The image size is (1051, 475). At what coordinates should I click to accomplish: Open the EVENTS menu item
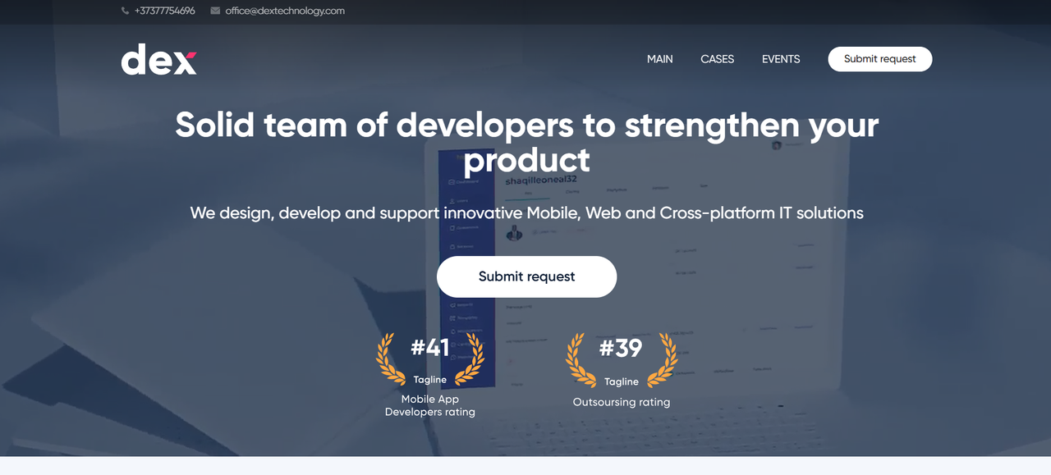click(x=781, y=59)
